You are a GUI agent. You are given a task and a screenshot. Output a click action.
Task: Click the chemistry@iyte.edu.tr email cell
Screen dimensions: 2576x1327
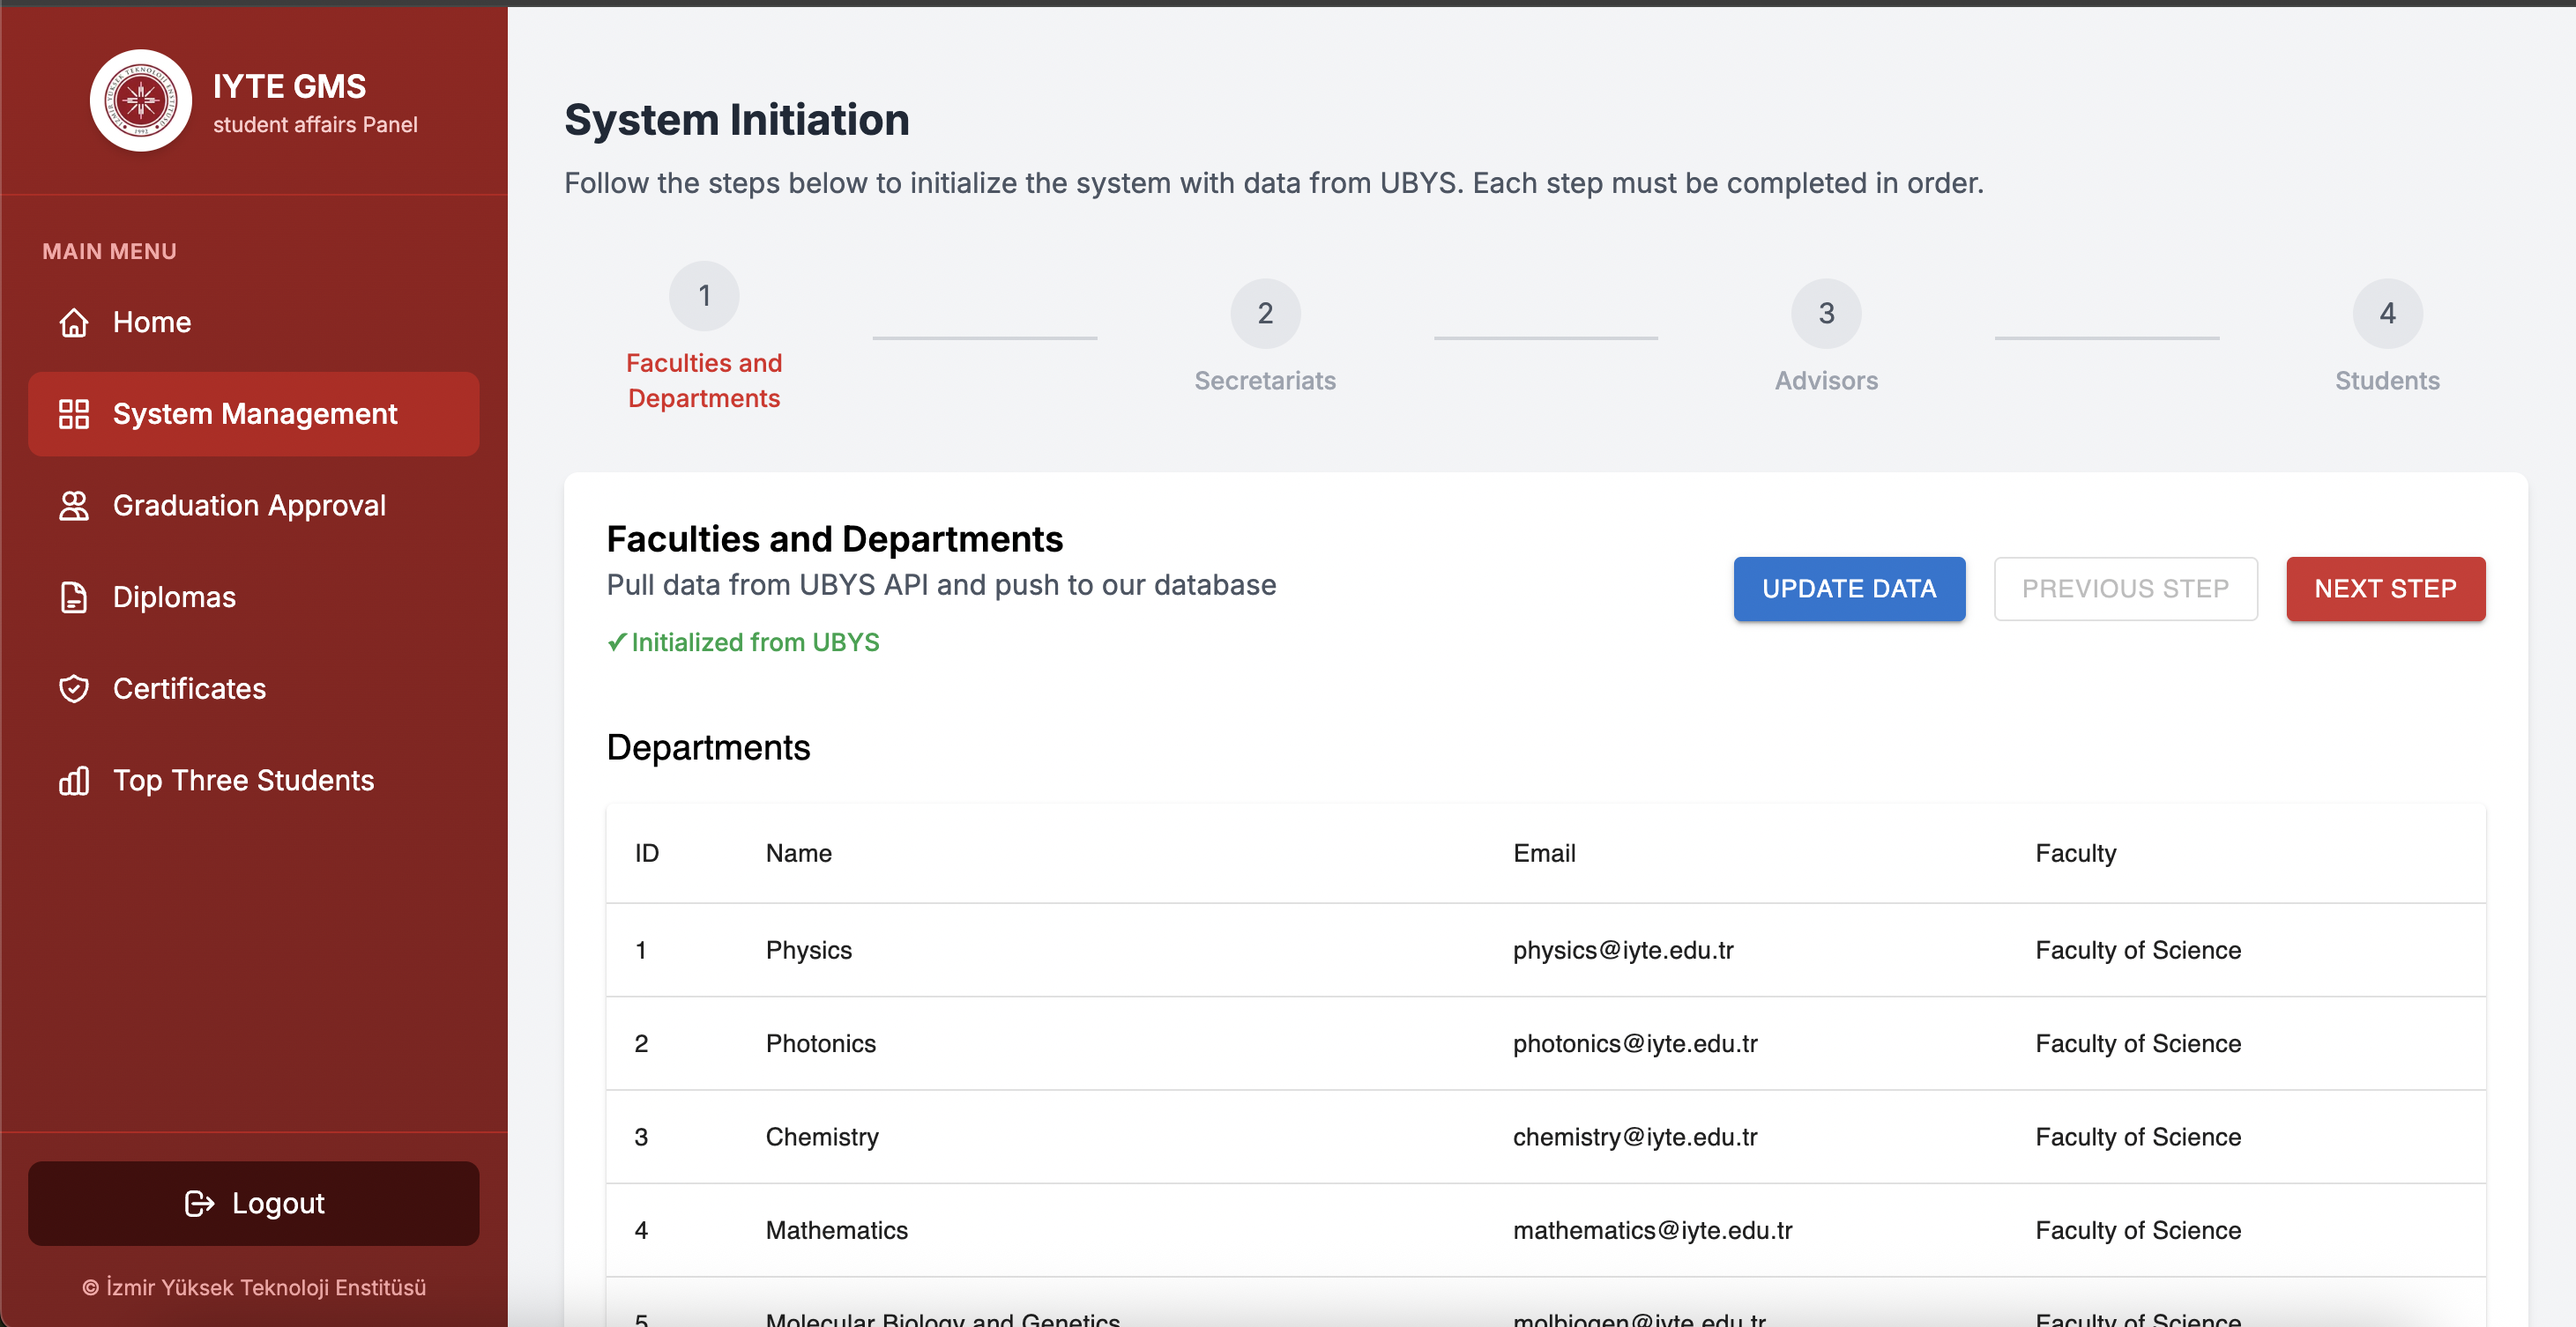(1635, 1138)
